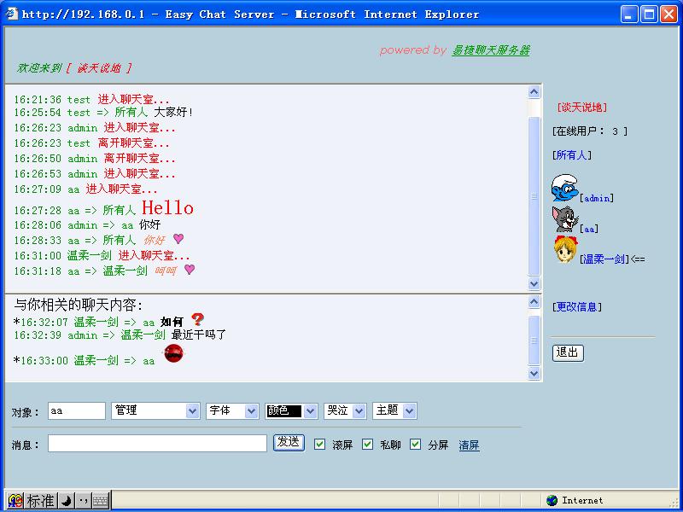
Task: Click main chat scrollbar down arrow
Action: tap(534, 284)
